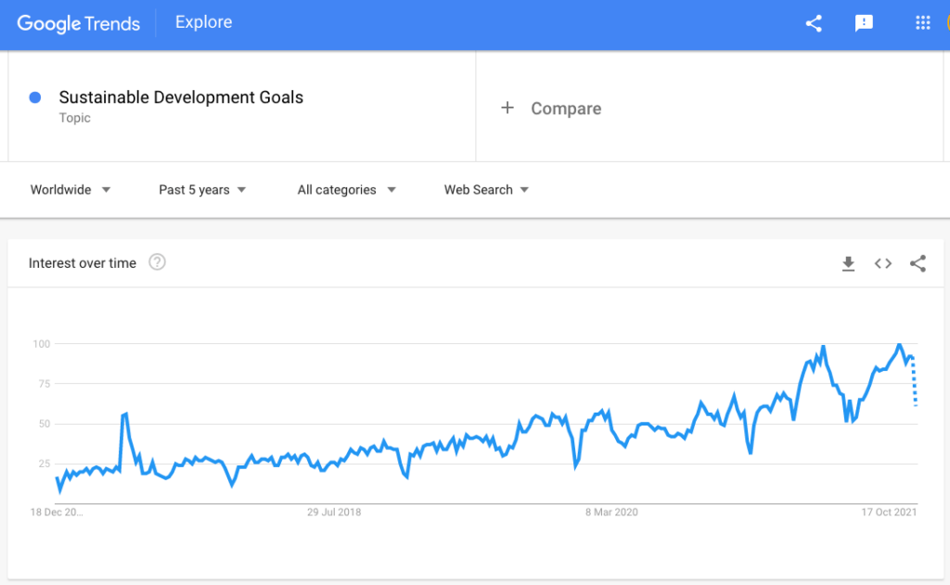
Task: Share this Google Trends page
Action: pos(813,24)
